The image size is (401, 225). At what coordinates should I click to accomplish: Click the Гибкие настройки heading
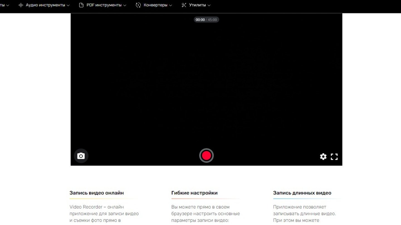pos(194,193)
